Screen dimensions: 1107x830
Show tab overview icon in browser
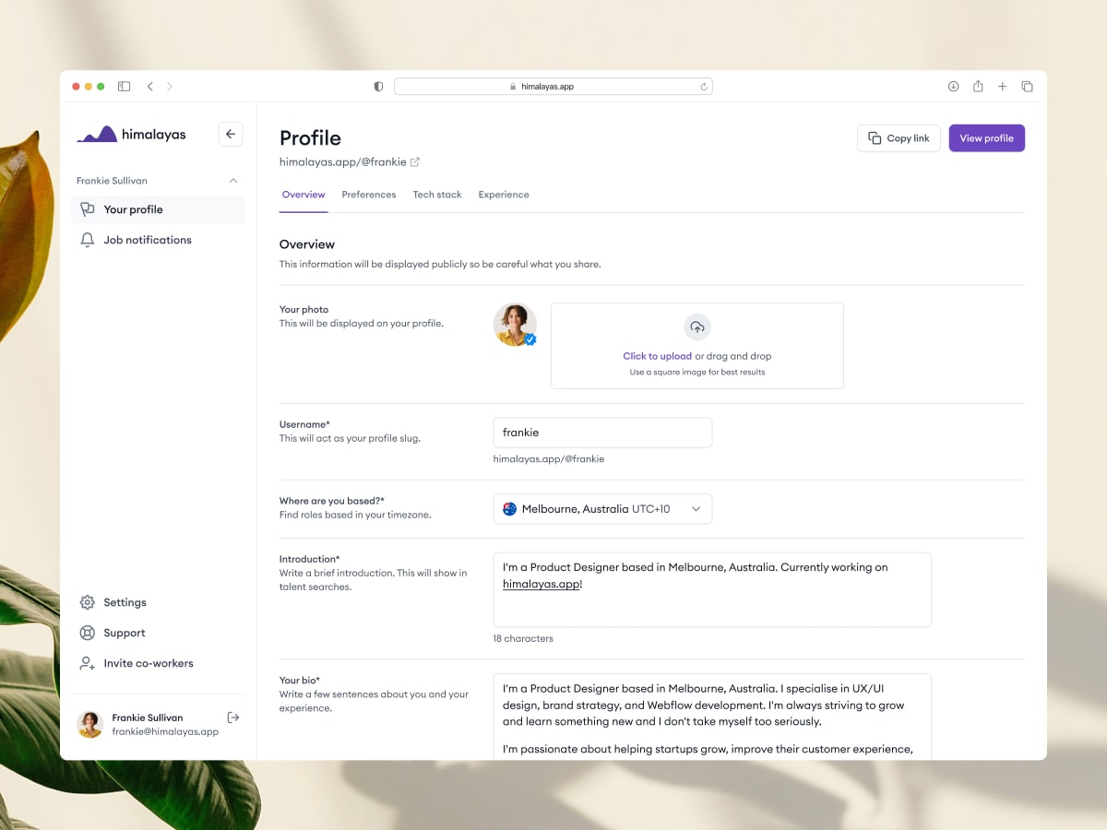(1027, 87)
